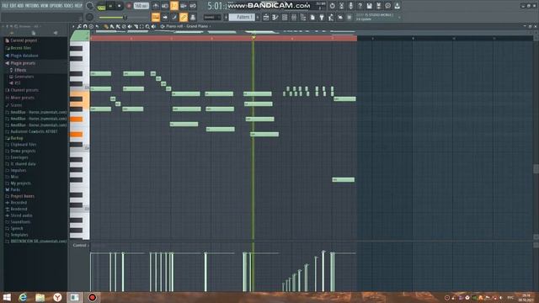Screen dimensions: 539x303
Task: Select the piano roll selection rectangle tool
Action: [x=141, y=26]
